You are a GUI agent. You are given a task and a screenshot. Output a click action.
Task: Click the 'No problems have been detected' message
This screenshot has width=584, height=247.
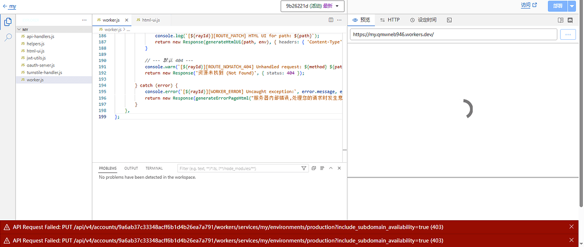(148, 177)
